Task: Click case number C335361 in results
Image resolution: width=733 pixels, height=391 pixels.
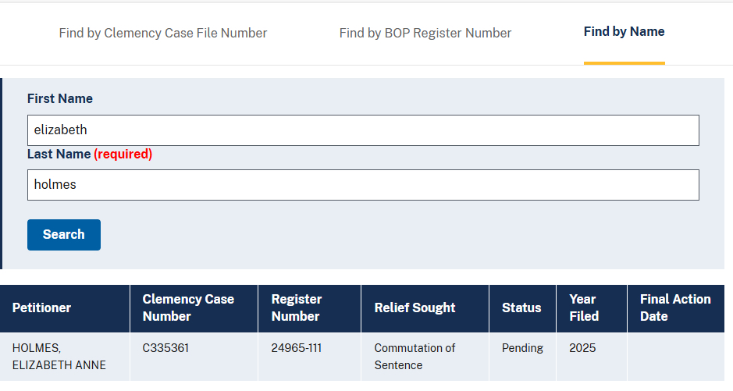Action: pos(165,348)
